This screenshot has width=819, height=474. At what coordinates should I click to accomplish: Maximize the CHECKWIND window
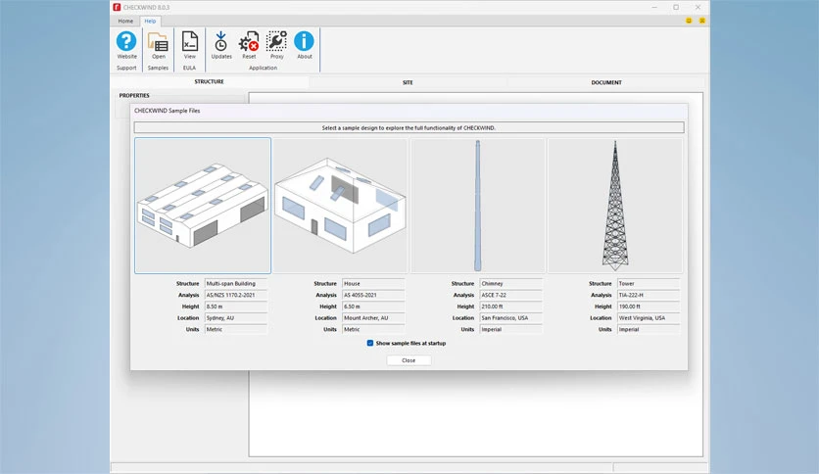tap(676, 7)
